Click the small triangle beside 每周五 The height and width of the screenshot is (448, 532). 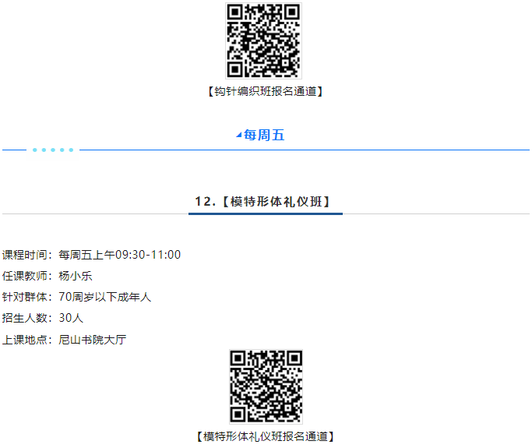(x=239, y=135)
